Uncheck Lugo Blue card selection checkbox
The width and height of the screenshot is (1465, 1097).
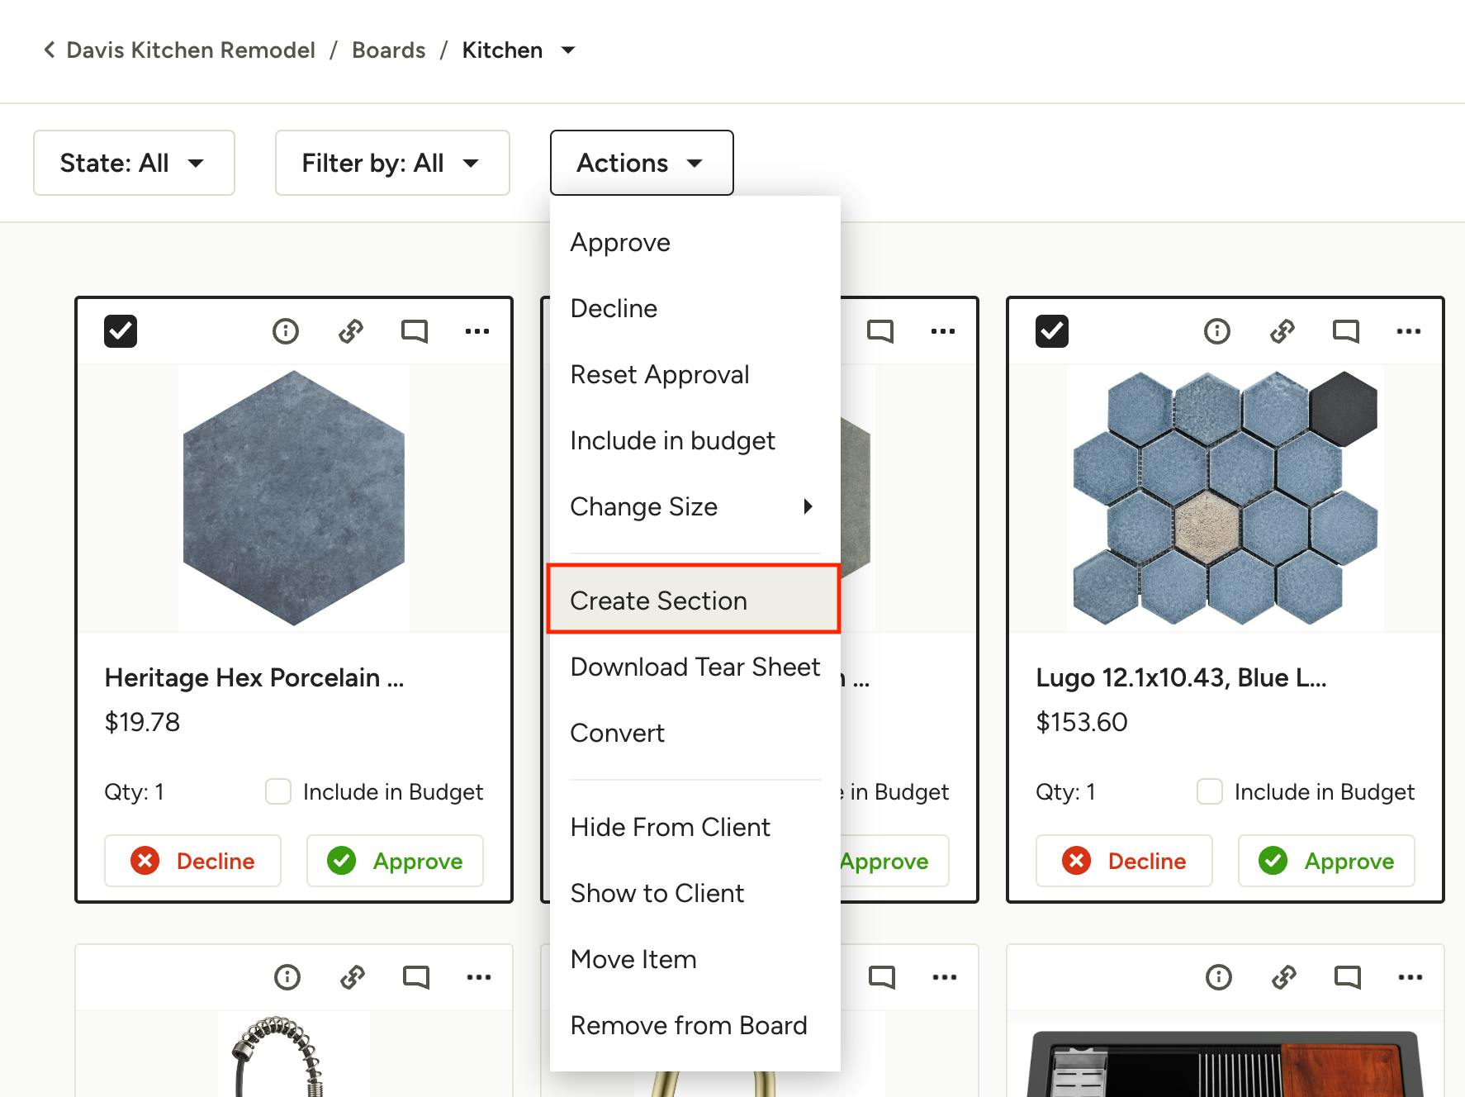coord(1052,331)
